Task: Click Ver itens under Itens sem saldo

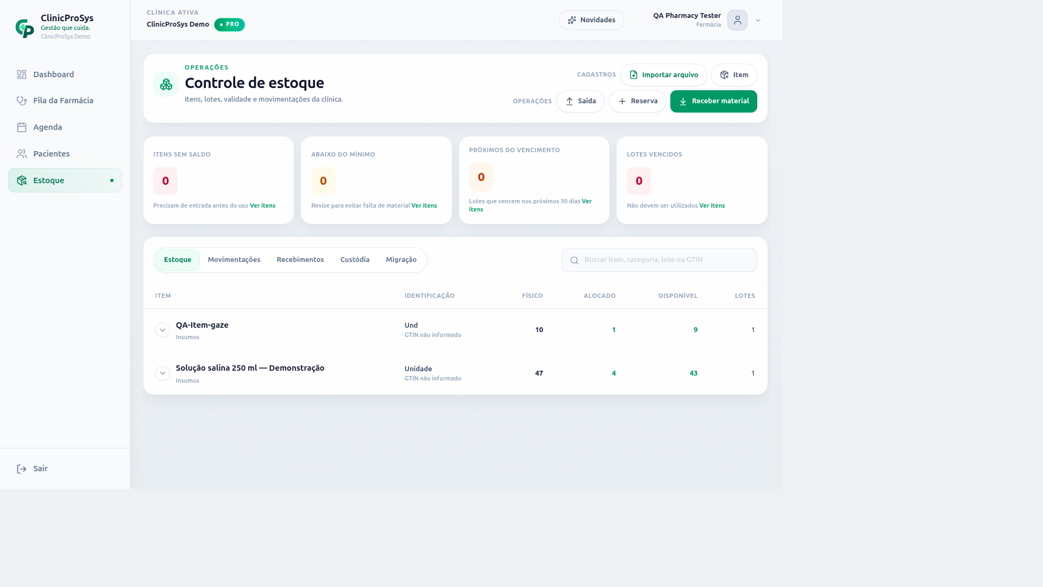Action: click(262, 205)
